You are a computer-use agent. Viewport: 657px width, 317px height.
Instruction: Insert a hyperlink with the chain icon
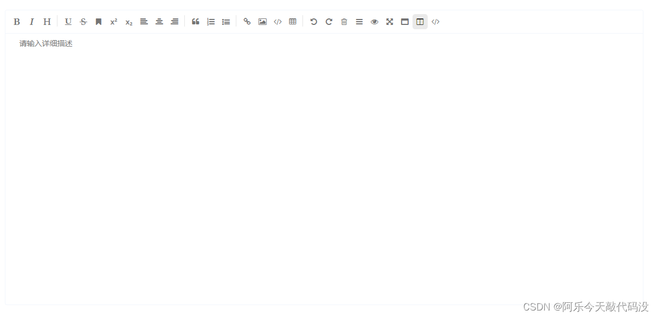pos(247,22)
